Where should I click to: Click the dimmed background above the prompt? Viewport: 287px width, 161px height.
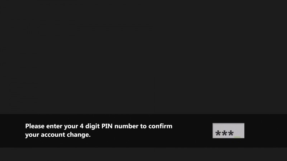pyautogui.click(x=143, y=57)
